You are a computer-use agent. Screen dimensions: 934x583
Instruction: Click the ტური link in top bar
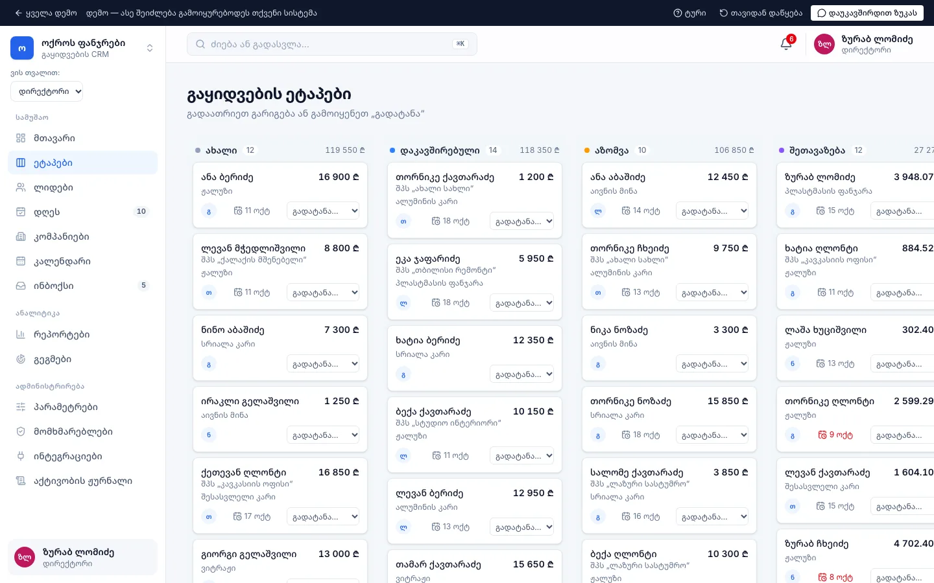tap(689, 13)
